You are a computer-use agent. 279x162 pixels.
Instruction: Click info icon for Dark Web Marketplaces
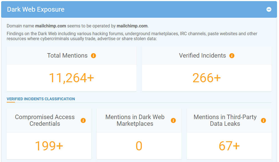point(173,120)
